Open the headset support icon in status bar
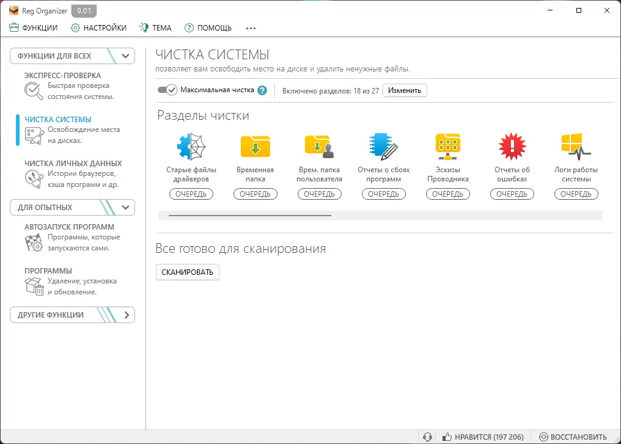Image resolution: width=621 pixels, height=444 pixels. click(428, 436)
